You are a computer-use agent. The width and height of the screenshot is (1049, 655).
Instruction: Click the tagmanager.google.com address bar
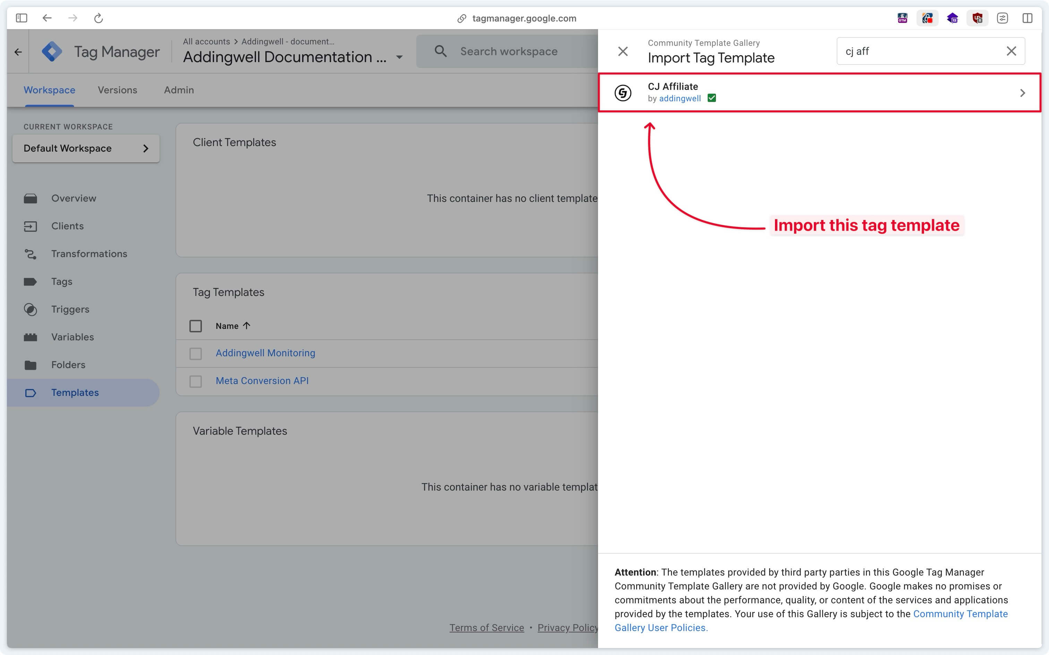[524, 18]
